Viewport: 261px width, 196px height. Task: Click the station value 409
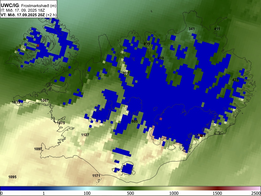pos(161,58)
